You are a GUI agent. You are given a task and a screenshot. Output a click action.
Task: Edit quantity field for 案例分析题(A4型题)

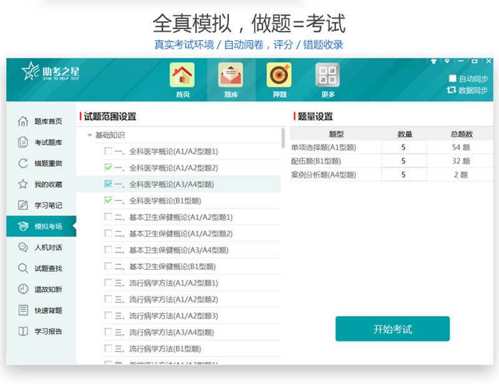point(404,175)
